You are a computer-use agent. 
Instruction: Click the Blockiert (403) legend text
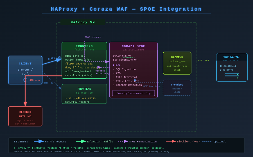[x=188, y=142]
